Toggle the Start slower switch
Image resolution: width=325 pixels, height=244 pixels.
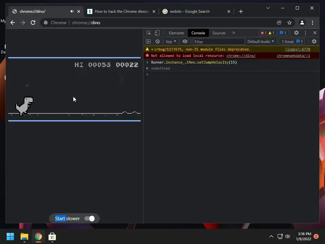tap(90, 219)
